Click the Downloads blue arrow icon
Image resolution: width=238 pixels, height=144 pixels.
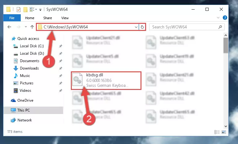click(x=16, y=68)
